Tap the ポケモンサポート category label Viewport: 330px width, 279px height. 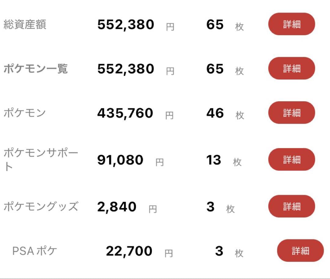[x=41, y=159]
